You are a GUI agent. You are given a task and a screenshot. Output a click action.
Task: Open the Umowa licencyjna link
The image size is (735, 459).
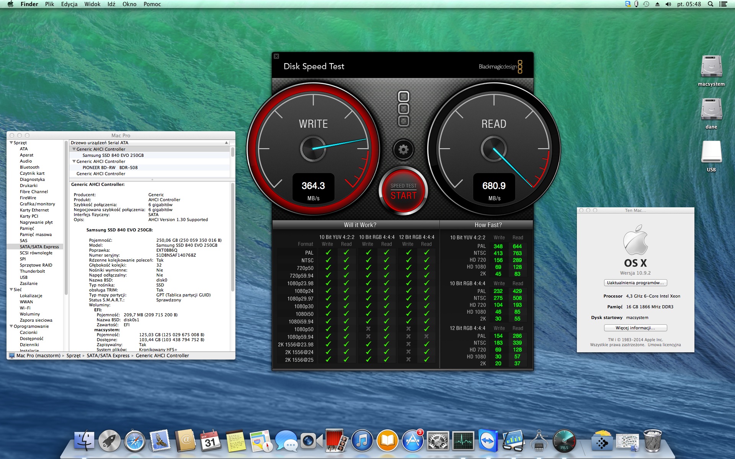click(664, 345)
